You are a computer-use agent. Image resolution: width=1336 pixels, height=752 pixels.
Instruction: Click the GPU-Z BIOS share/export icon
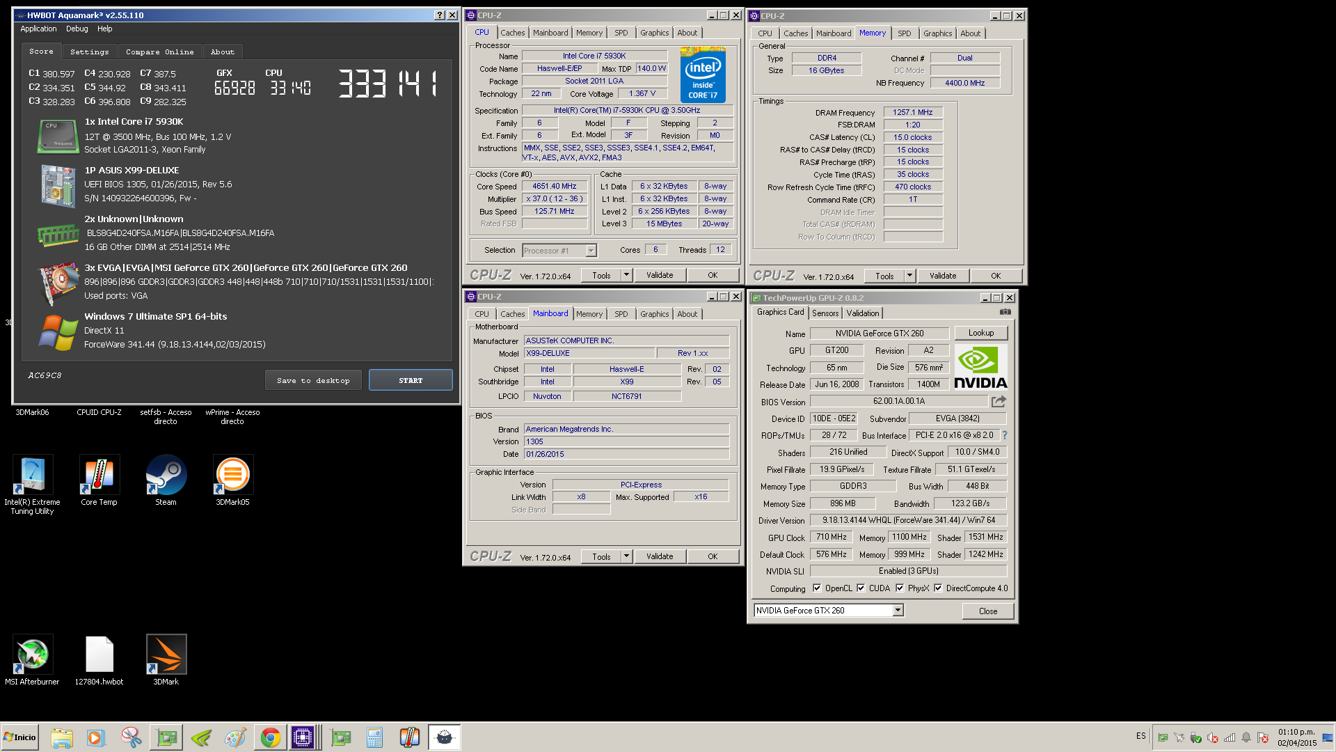coord(999,401)
